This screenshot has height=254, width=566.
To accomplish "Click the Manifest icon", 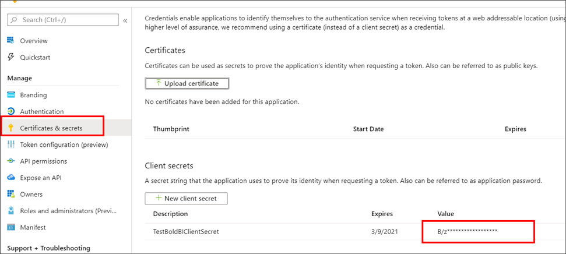I will [x=10, y=227].
